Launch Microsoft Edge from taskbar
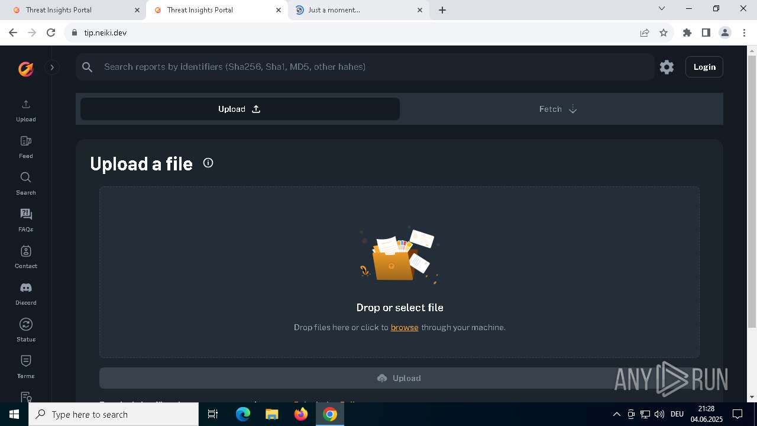 pyautogui.click(x=243, y=414)
